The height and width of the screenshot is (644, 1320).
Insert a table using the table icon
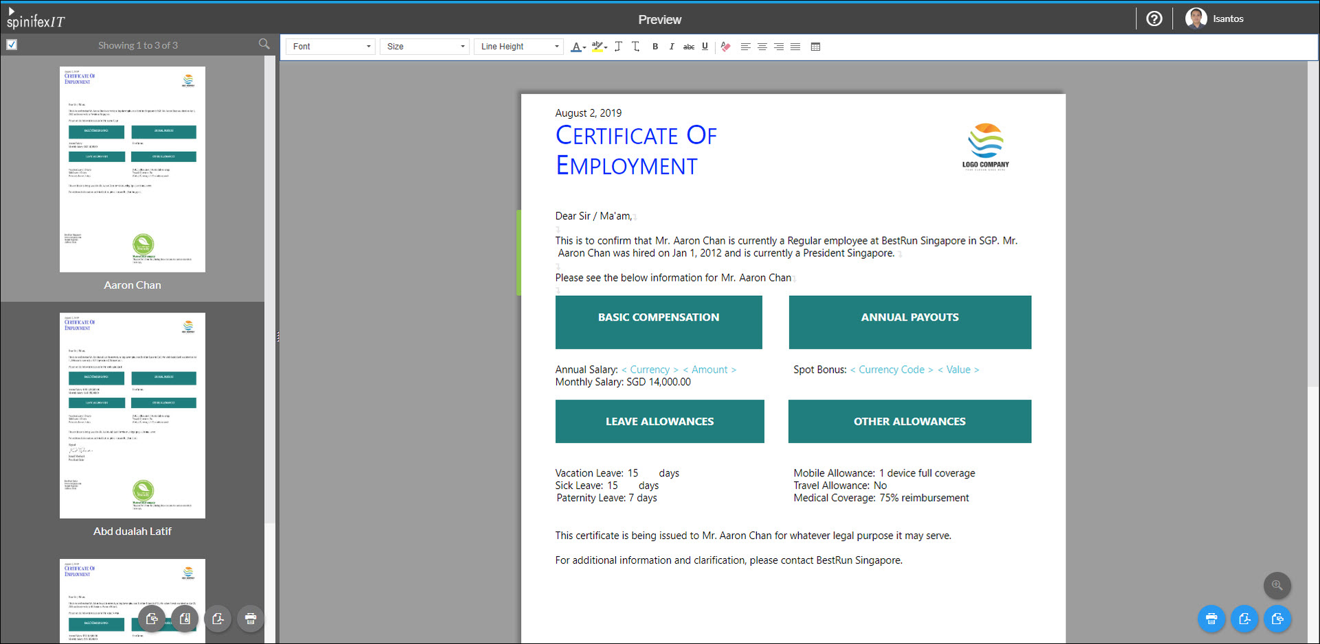(x=815, y=47)
